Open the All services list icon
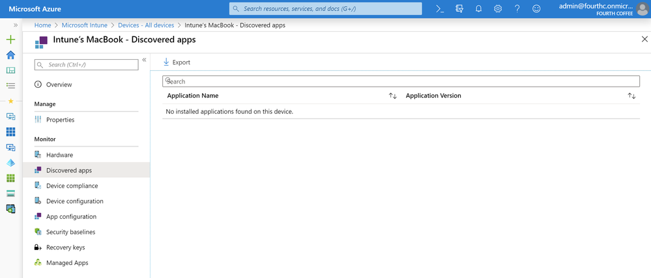This screenshot has height=278, width=651. (11, 86)
